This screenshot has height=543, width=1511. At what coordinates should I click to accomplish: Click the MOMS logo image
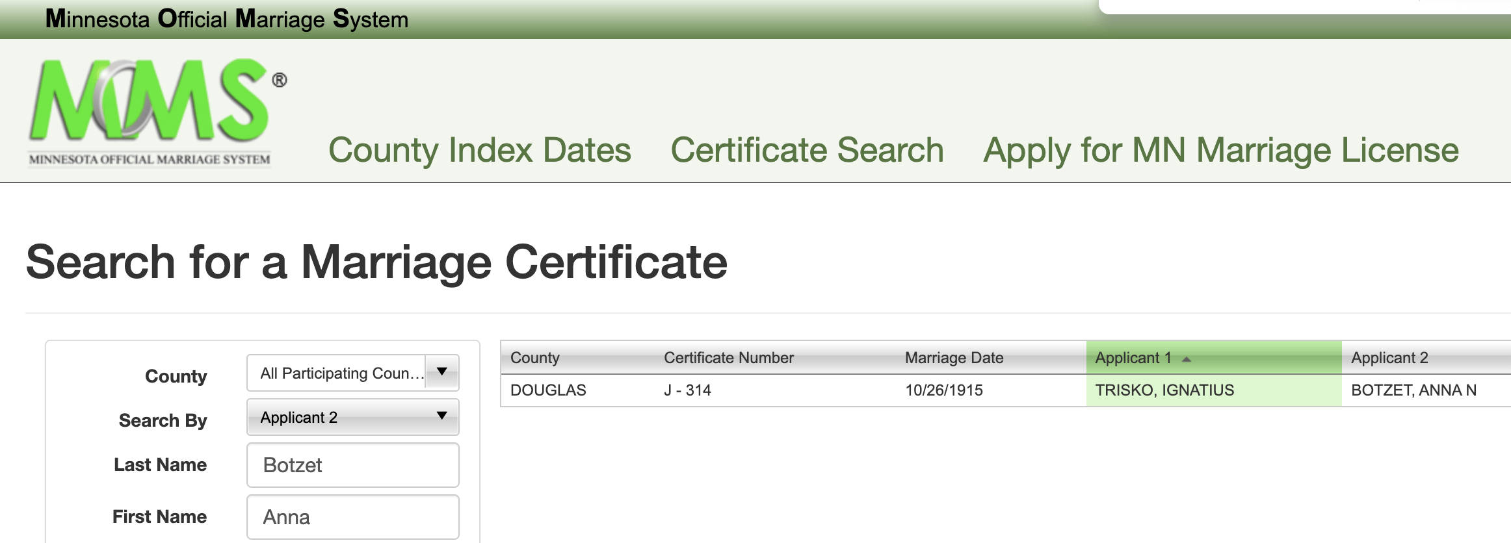point(156,112)
